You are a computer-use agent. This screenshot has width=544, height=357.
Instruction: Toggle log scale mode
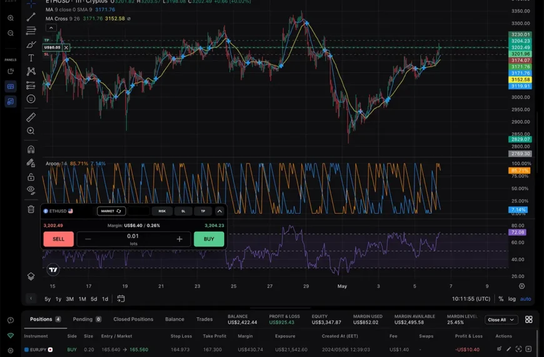click(511, 299)
